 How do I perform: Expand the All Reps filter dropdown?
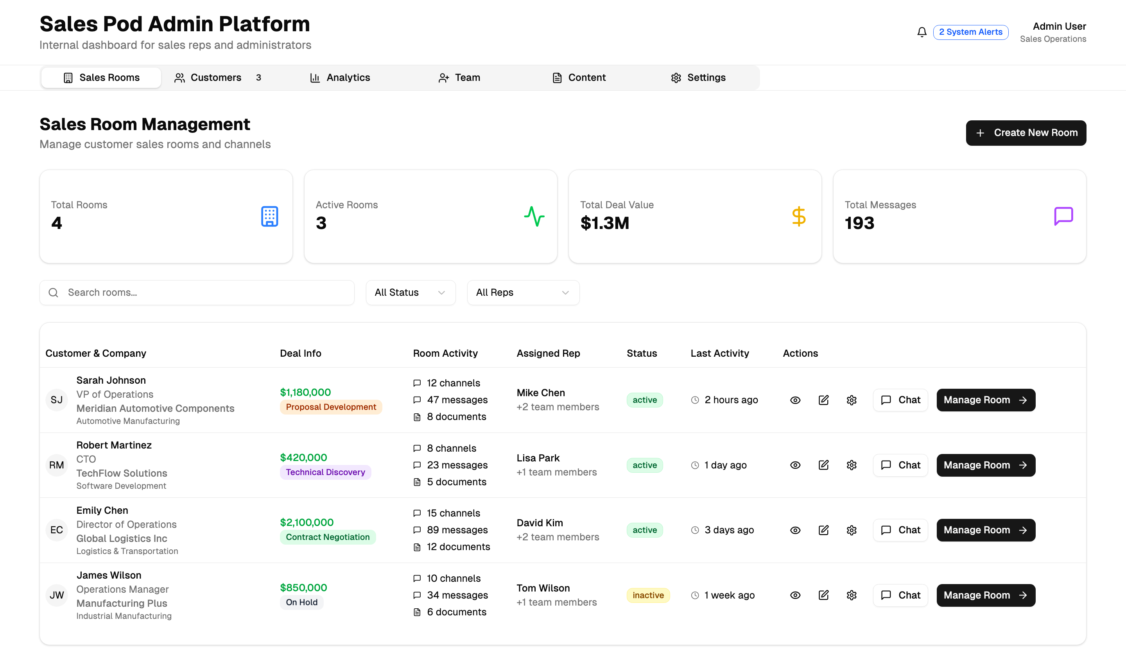click(523, 293)
